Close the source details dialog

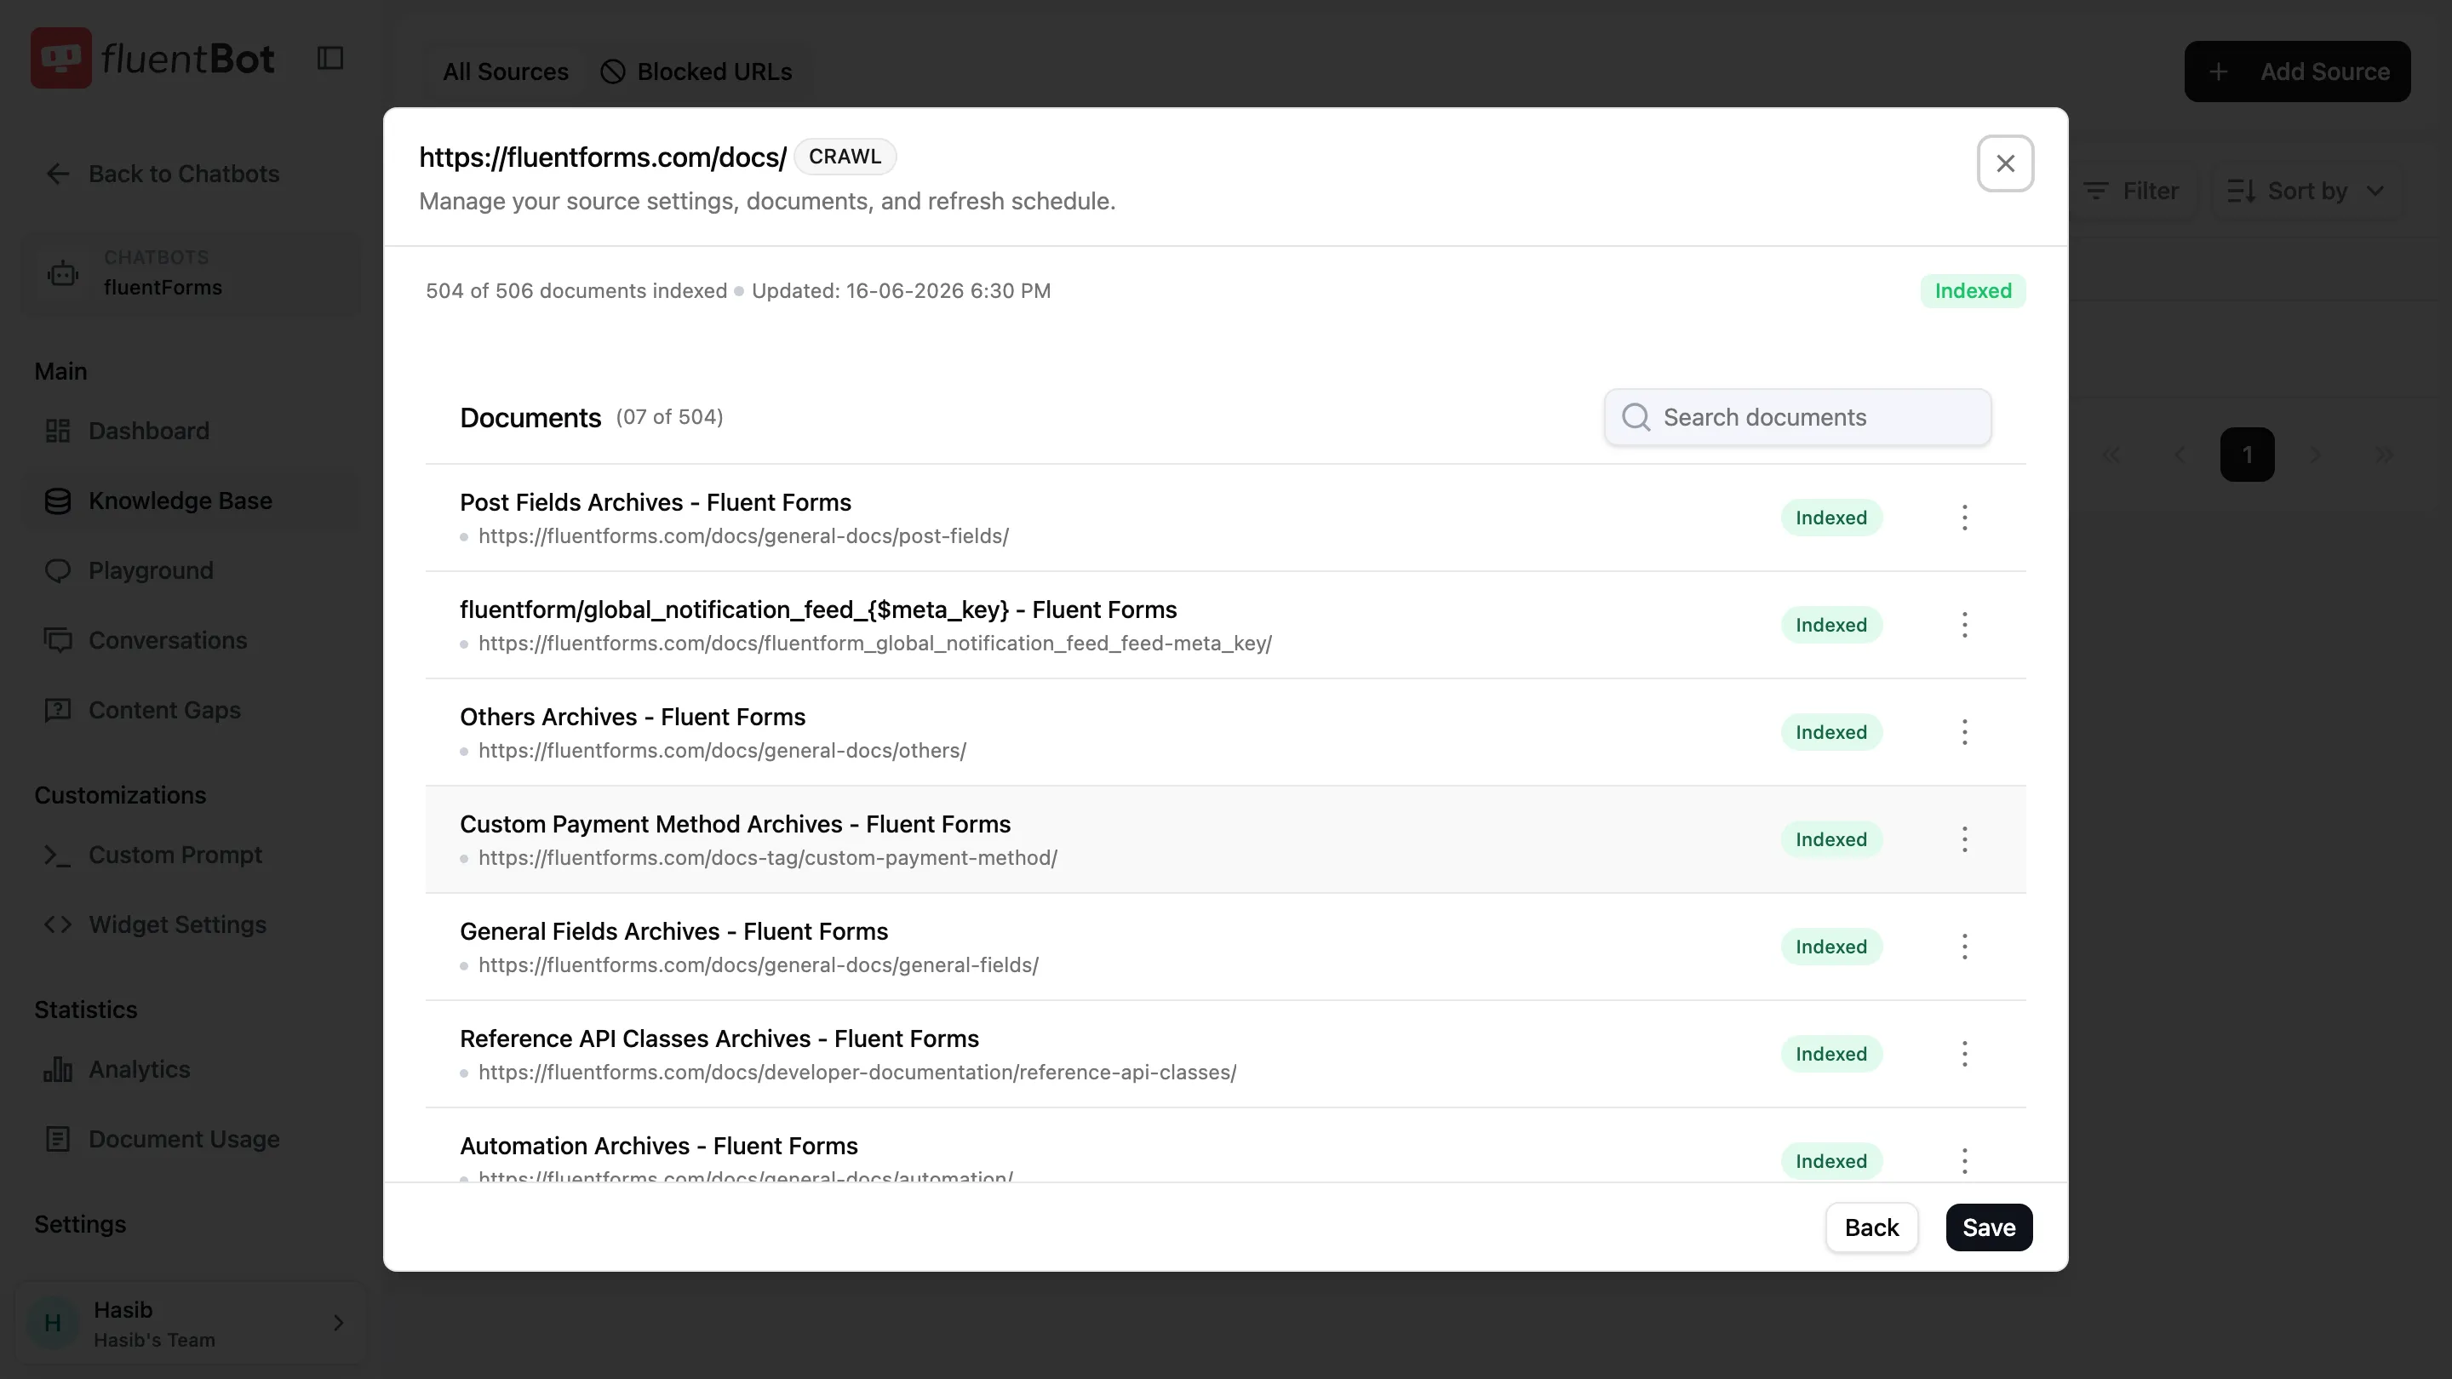(x=2006, y=163)
